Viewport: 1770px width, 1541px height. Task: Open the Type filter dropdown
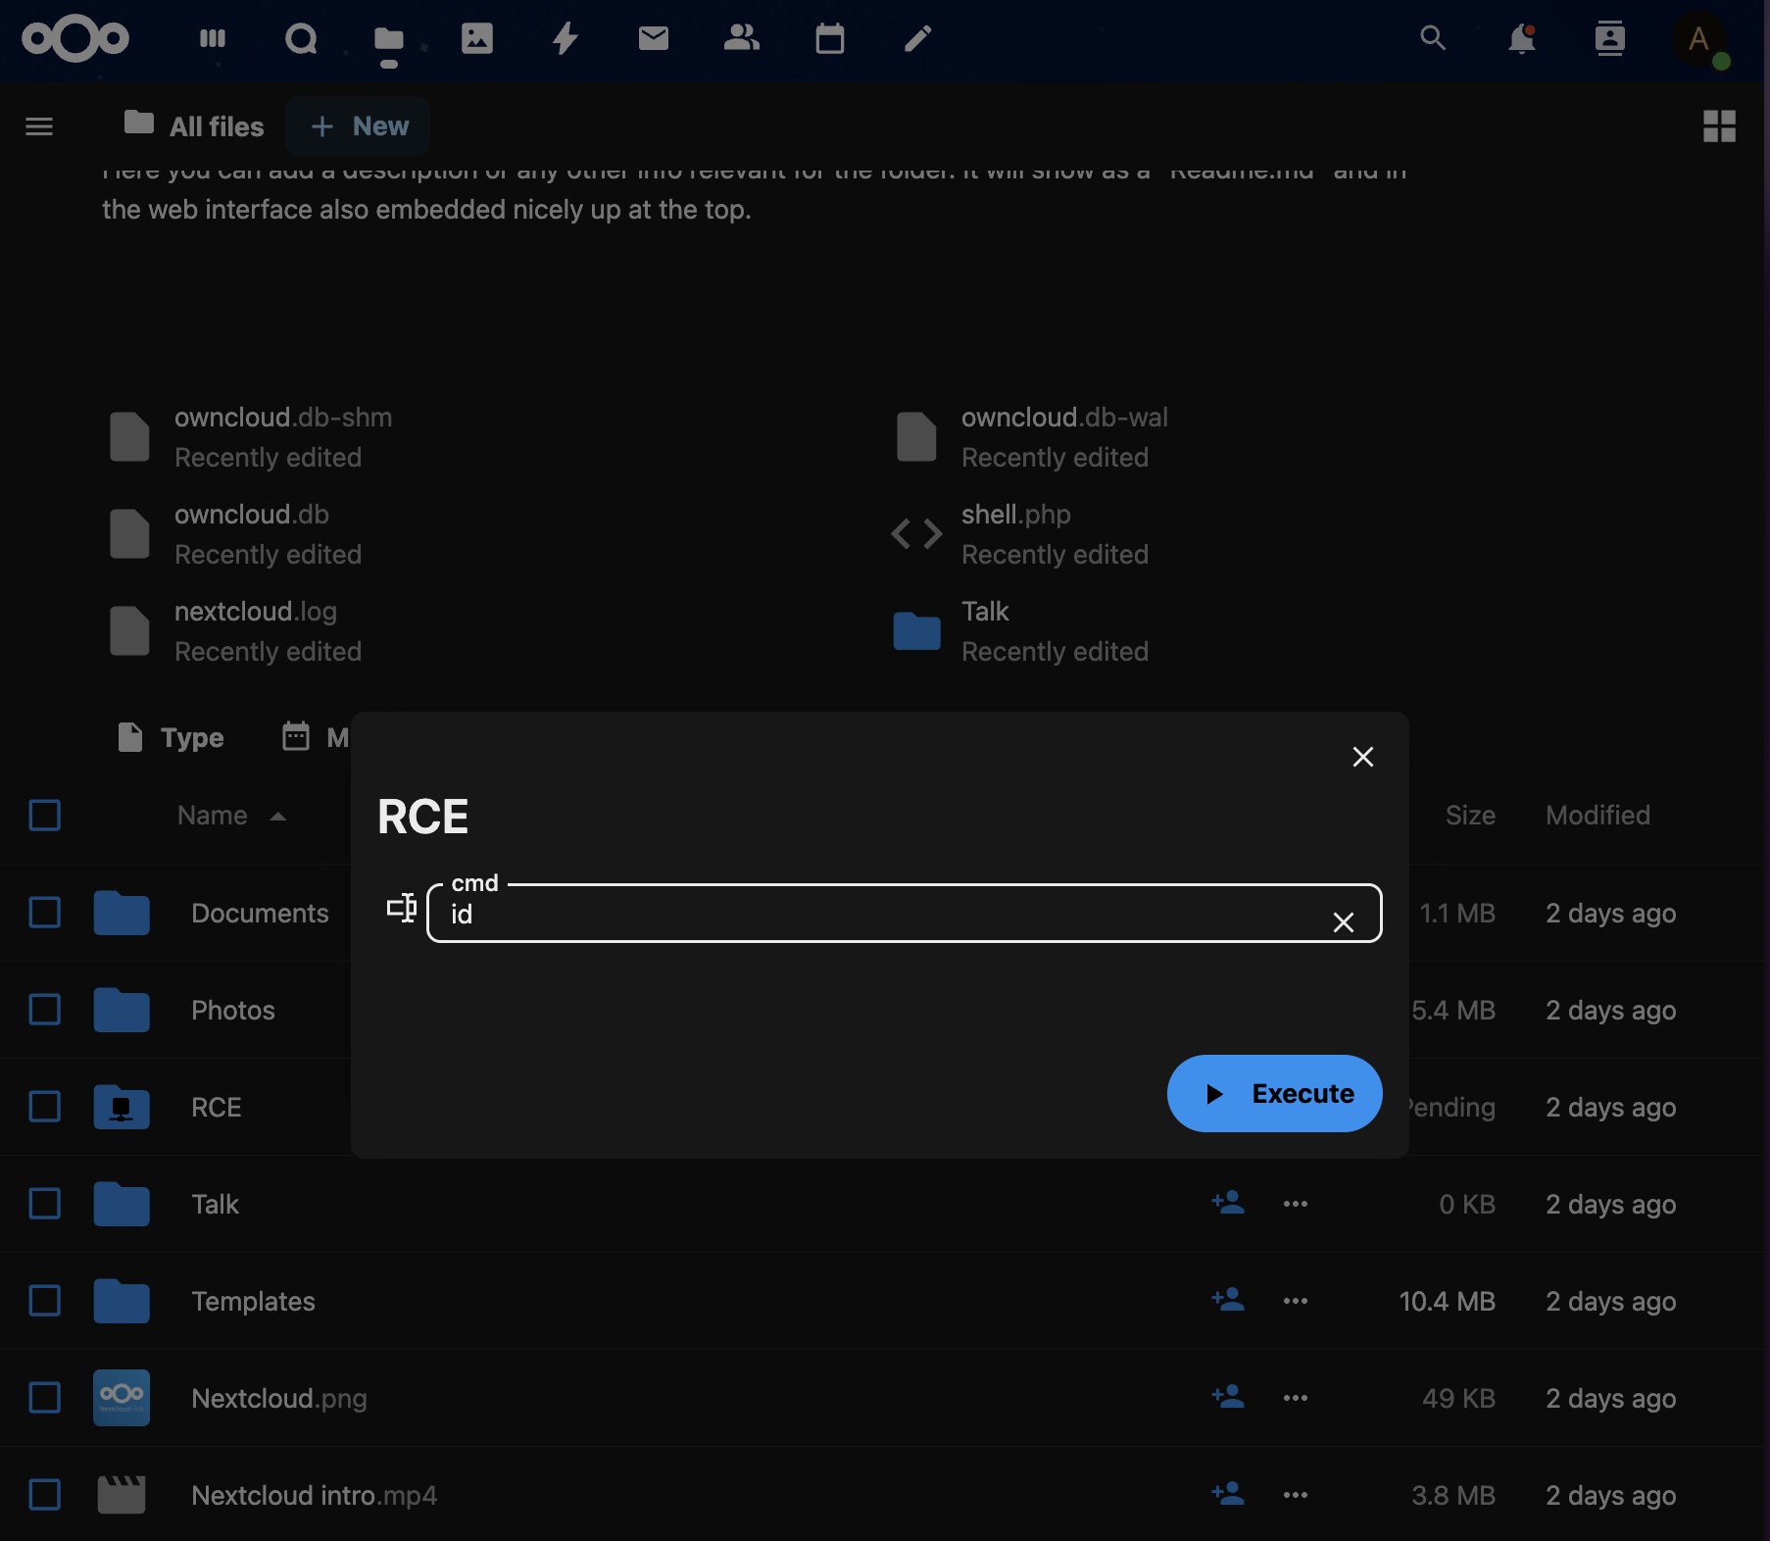pyautogui.click(x=171, y=737)
